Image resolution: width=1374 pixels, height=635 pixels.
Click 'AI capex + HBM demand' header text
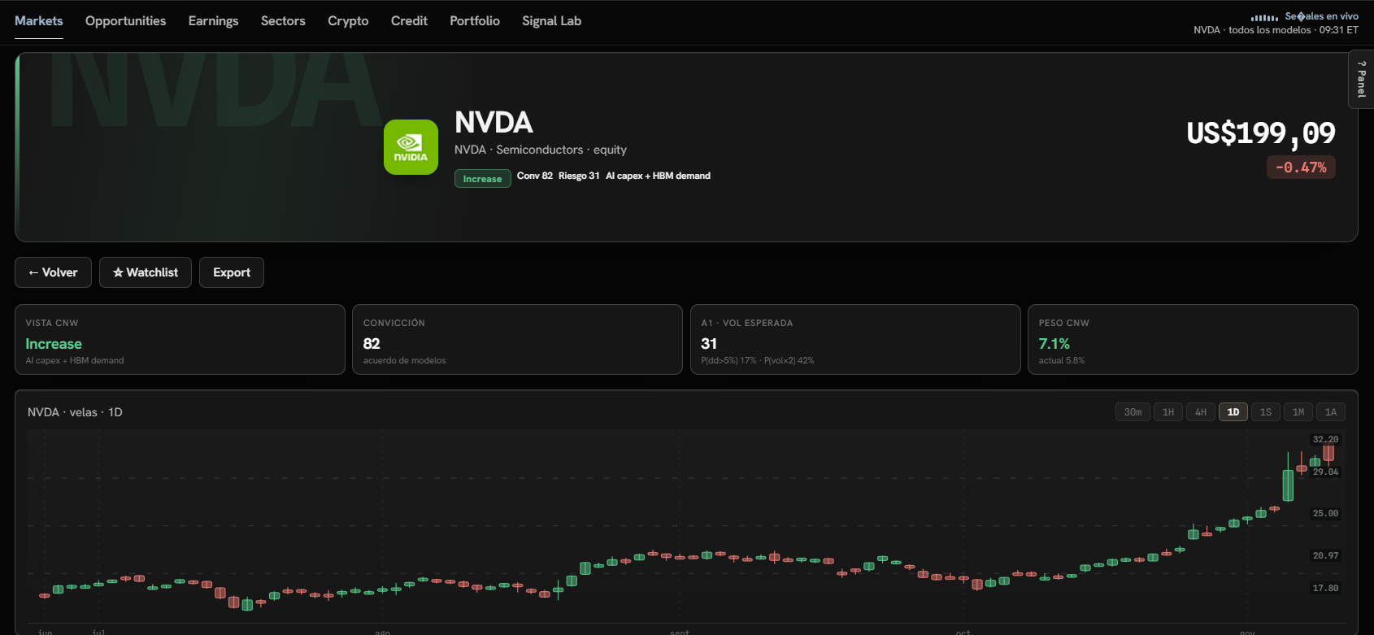point(658,176)
